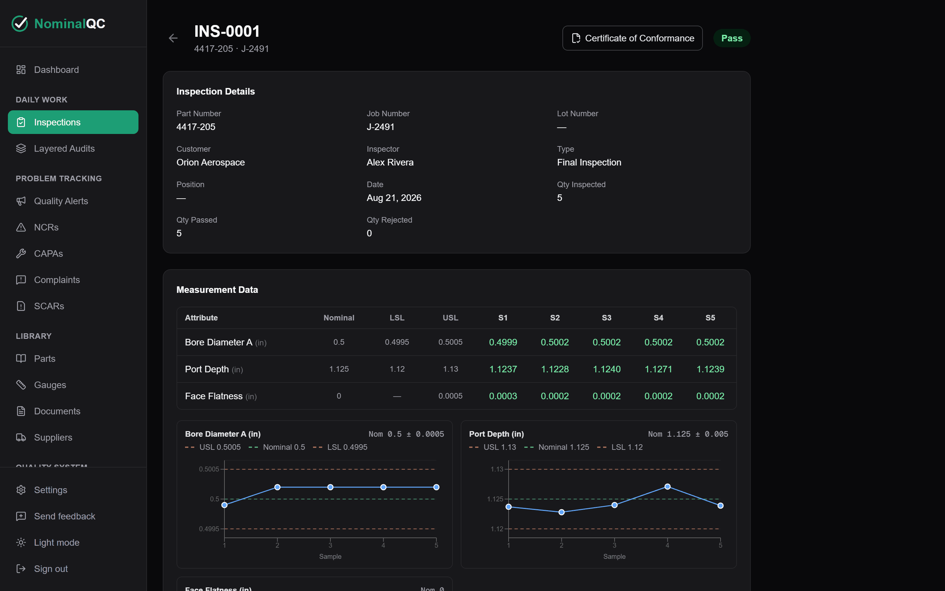Click job number J-2491 value
945x591 pixels.
tap(380, 127)
